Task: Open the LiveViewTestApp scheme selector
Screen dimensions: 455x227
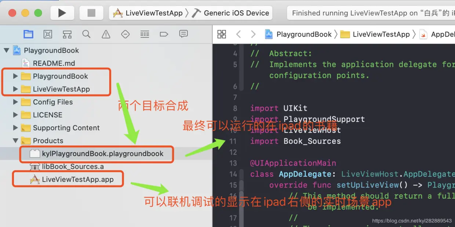Action: 148,13
